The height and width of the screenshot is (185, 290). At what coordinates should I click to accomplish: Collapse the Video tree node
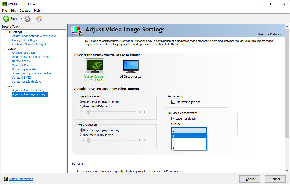(5, 86)
